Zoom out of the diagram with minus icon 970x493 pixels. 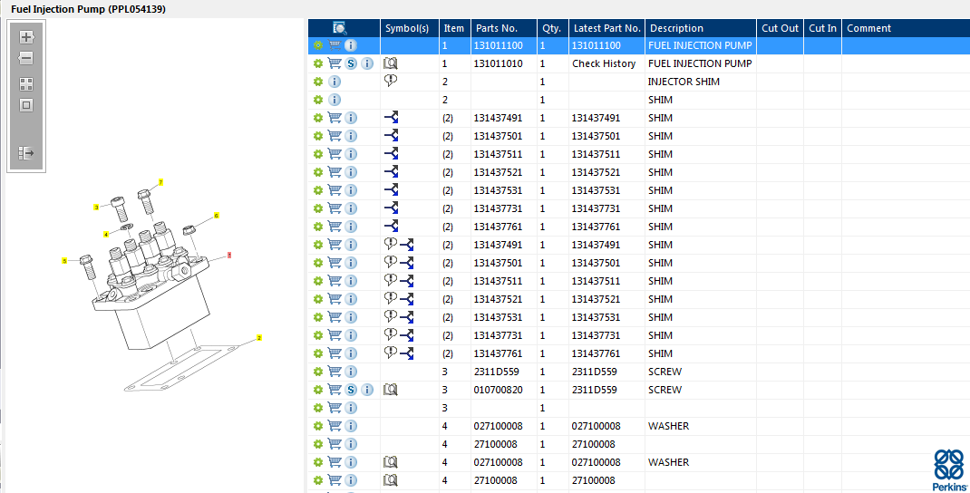26,58
